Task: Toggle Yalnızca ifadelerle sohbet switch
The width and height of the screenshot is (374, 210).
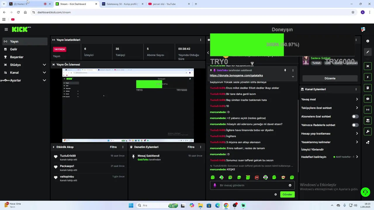Action: point(355,125)
